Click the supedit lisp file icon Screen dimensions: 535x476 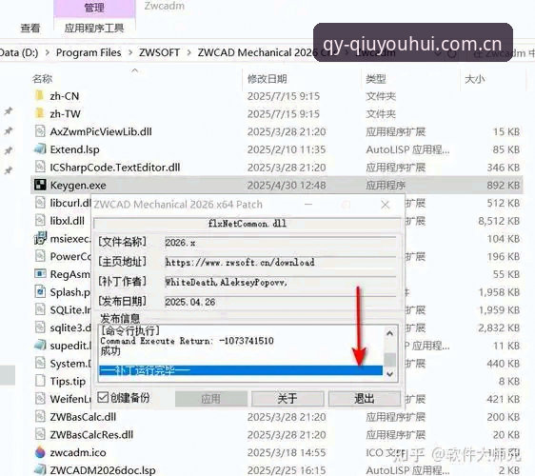40,346
